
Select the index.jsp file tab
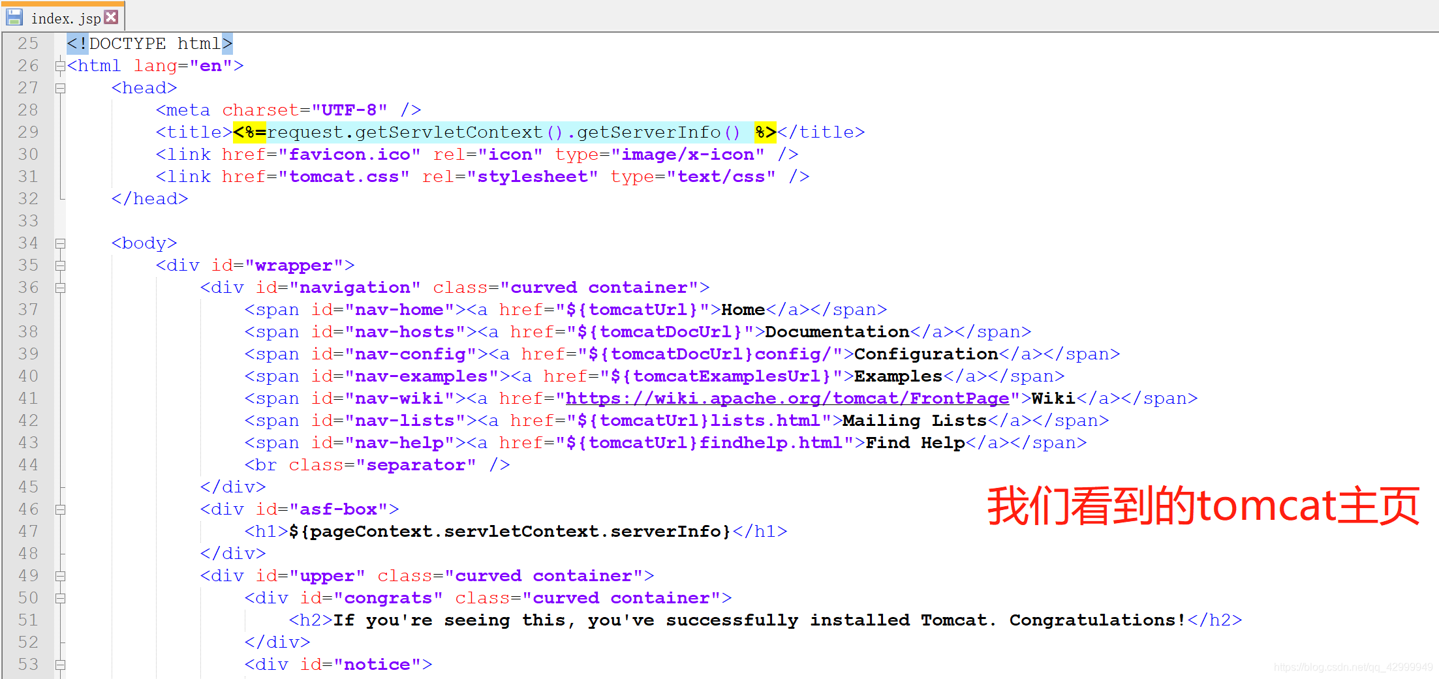point(63,17)
